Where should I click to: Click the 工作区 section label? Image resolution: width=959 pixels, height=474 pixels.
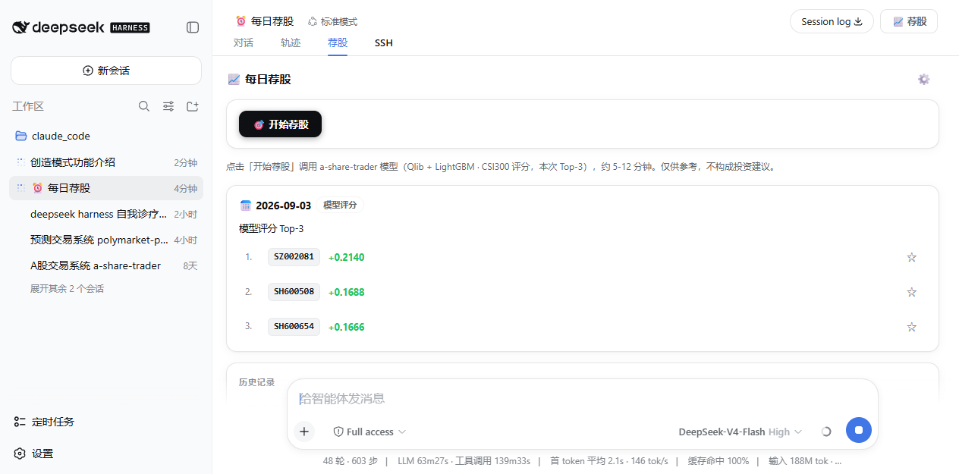28,107
